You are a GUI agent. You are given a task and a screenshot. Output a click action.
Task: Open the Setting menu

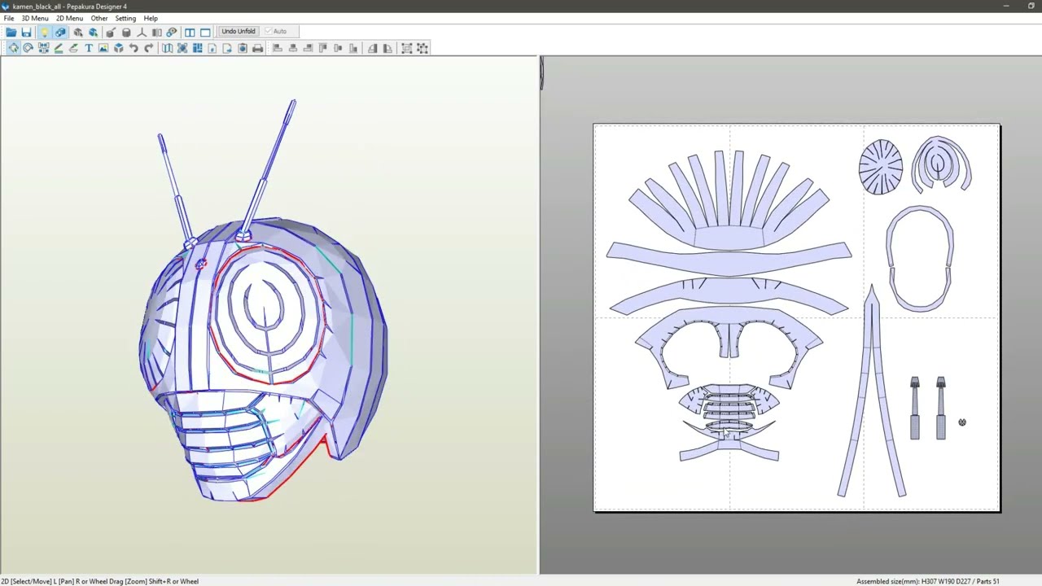[x=125, y=18]
